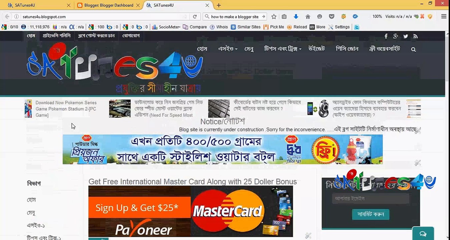Open Get Free International Master Card post
Viewport: 450px width, 240px height.
point(192,182)
